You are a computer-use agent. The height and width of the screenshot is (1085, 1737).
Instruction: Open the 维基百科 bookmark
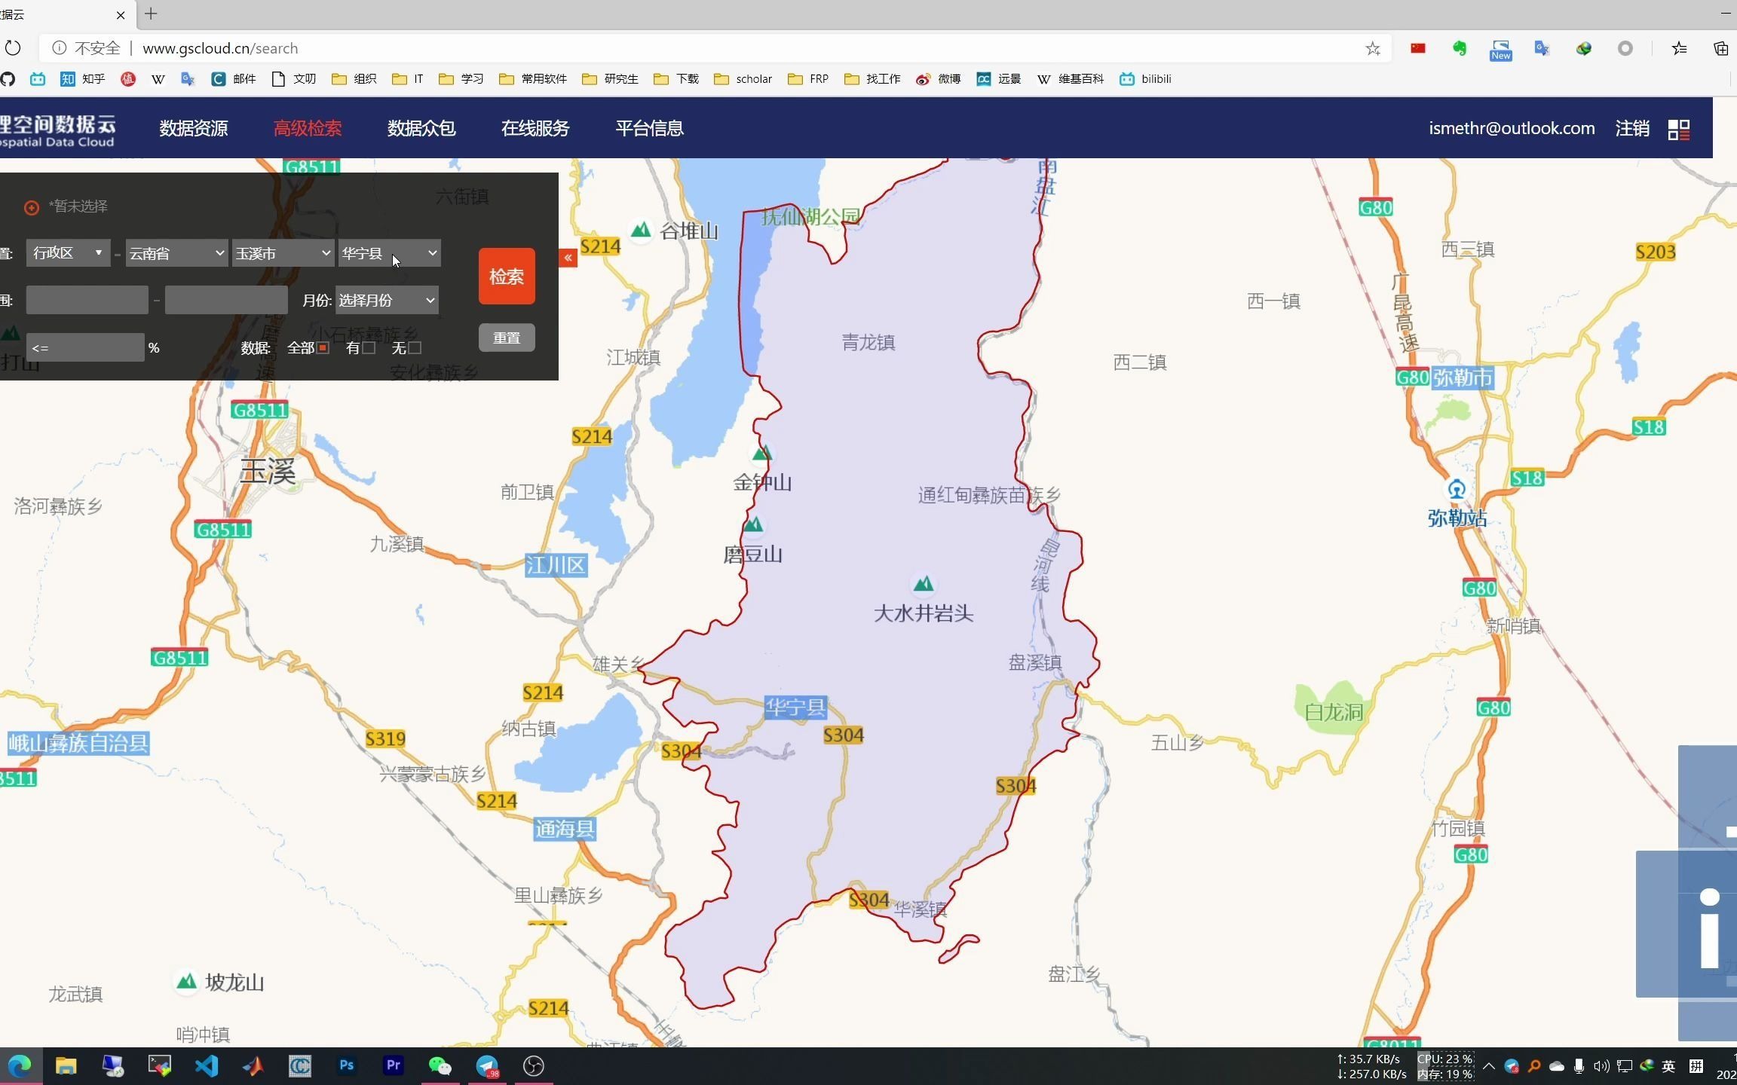(1071, 79)
